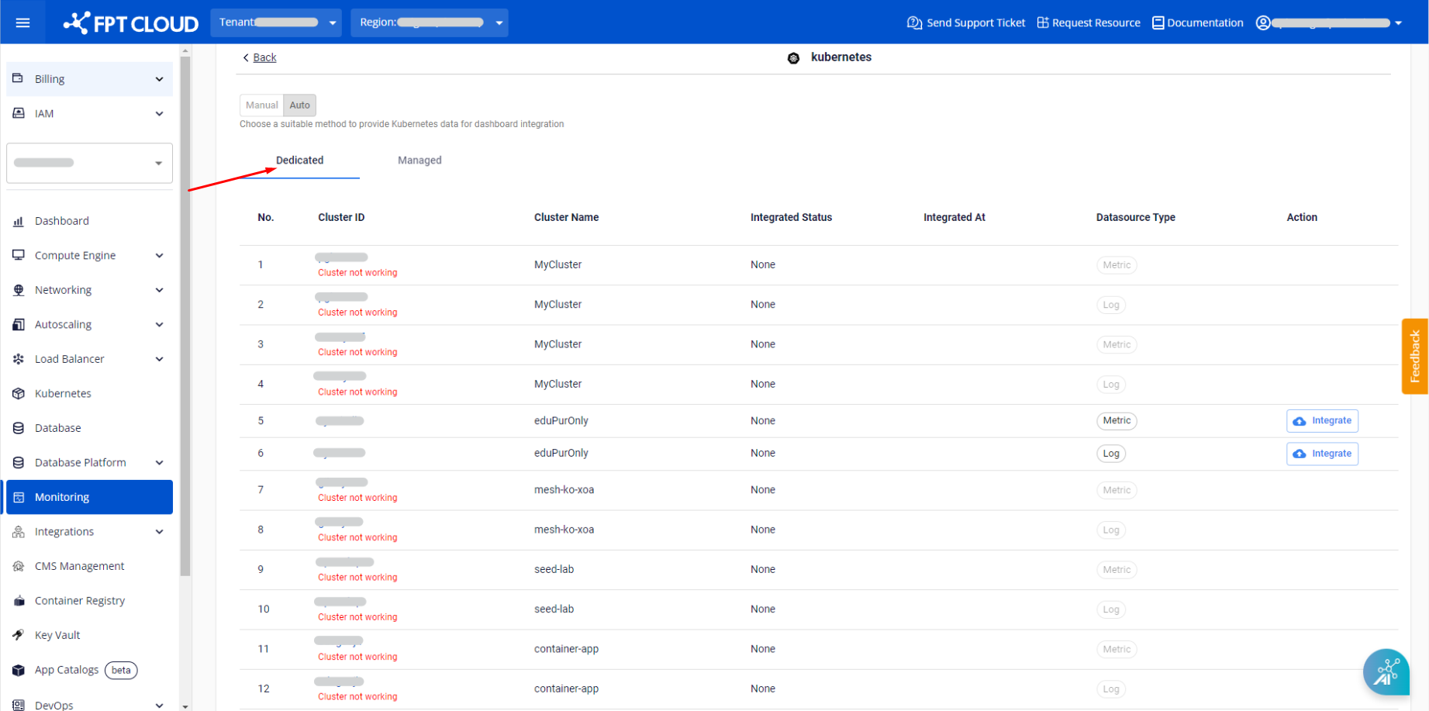The height and width of the screenshot is (711, 1429).
Task: Click the user account avatar icon
Action: (1263, 22)
